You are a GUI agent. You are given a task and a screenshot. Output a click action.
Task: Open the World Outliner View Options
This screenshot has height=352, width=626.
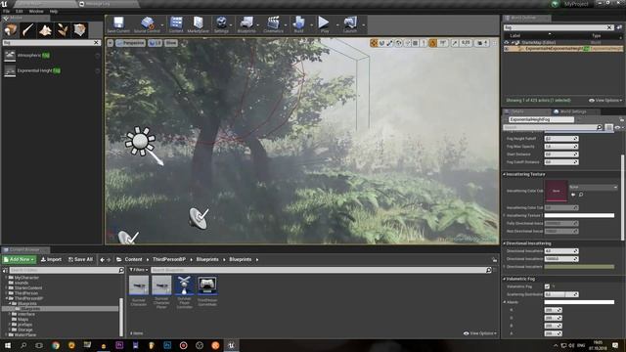click(x=605, y=101)
